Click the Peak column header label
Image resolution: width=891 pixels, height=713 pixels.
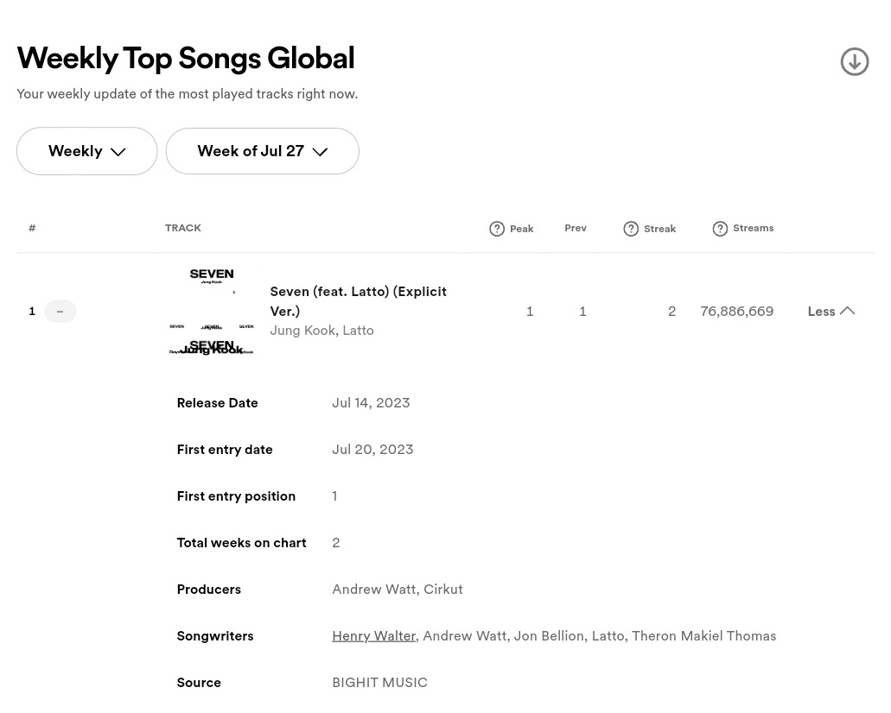(522, 229)
